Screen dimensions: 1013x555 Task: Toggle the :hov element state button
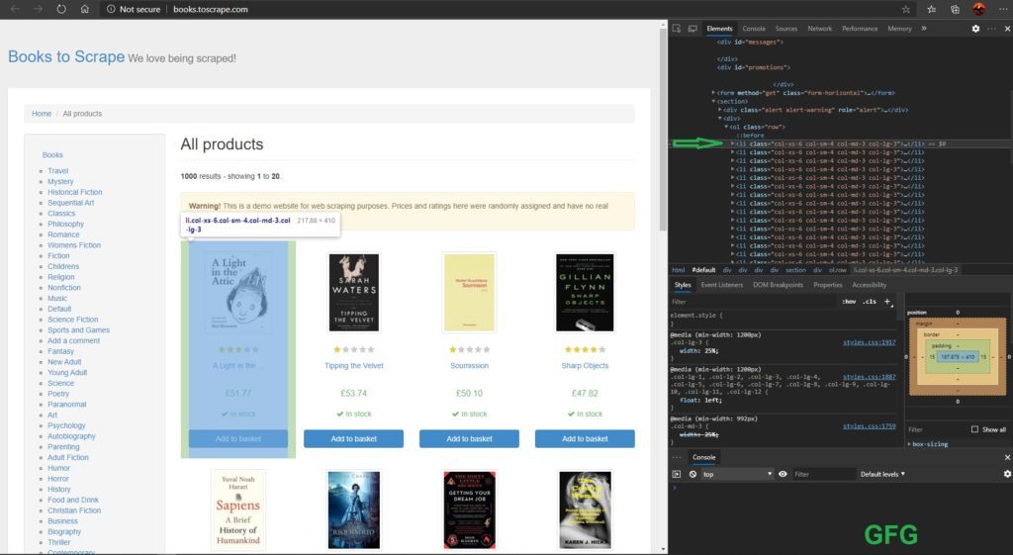coord(849,302)
